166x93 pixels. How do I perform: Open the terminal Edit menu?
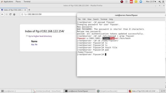pyautogui.click(x=84, y=19)
